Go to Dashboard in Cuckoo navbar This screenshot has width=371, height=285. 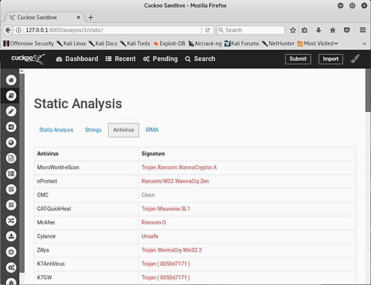[77, 59]
